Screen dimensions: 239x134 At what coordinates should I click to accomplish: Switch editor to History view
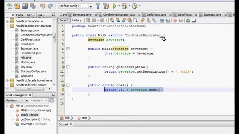(77, 20)
